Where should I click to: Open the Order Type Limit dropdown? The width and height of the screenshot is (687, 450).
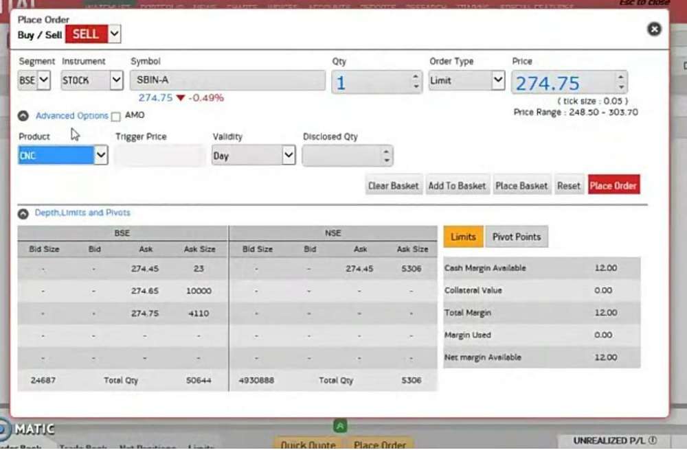click(466, 81)
